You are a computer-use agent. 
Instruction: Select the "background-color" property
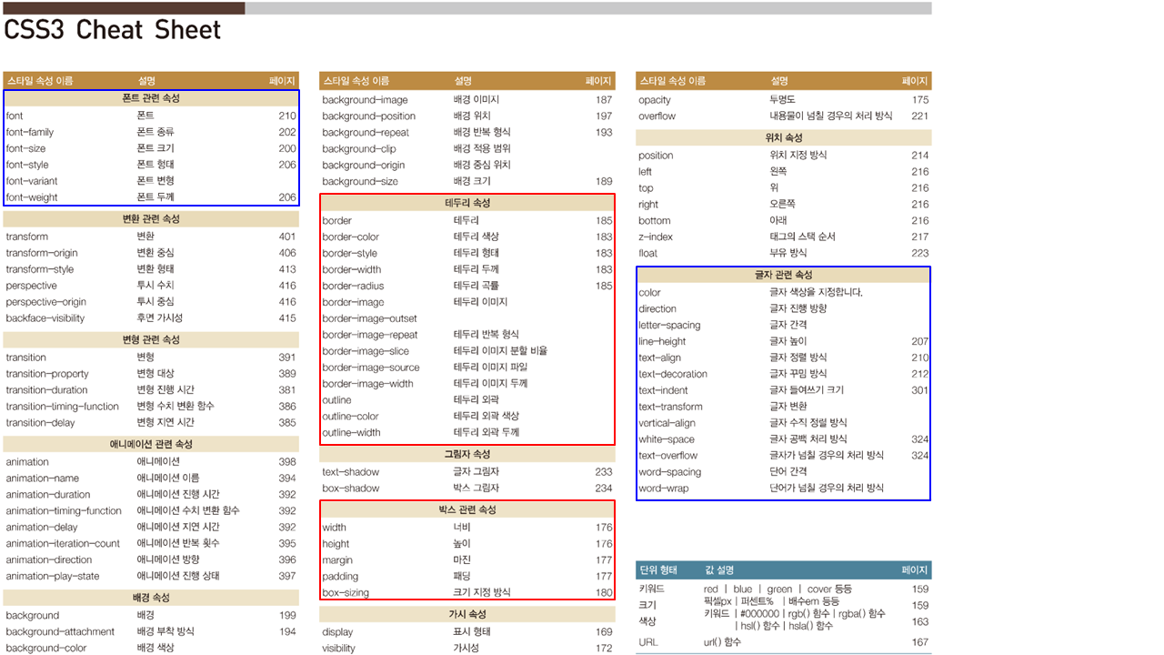click(x=46, y=649)
